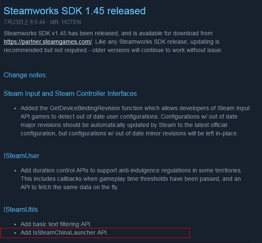Click the duration control APIs bullet text

(131, 179)
